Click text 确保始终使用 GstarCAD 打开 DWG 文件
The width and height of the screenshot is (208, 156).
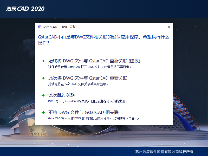(75, 67)
